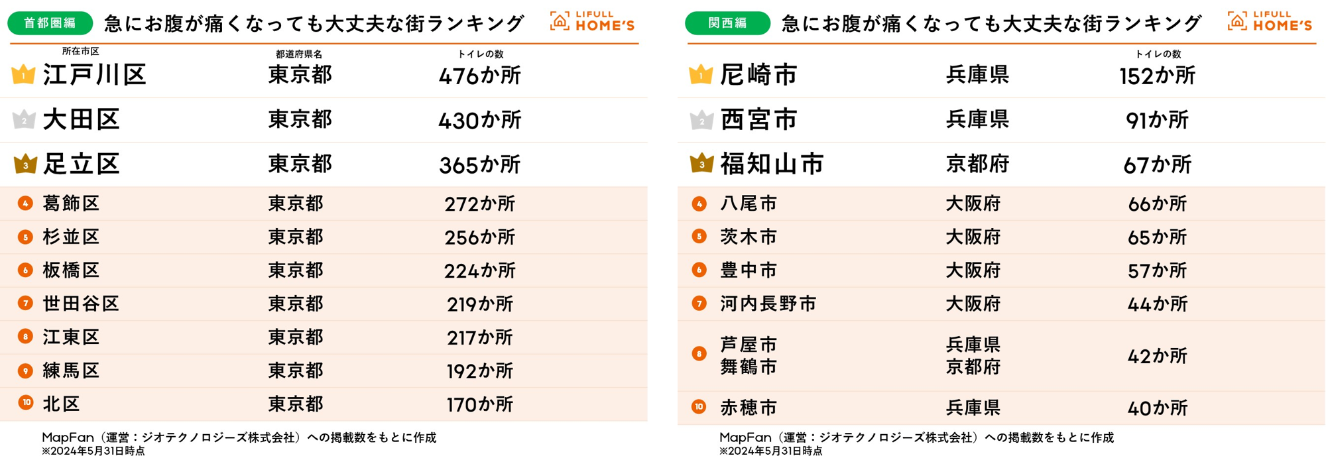This screenshot has height=462, width=1326.
Task: Click 152か所 toilet count for 尼崎市
Action: point(1157,76)
